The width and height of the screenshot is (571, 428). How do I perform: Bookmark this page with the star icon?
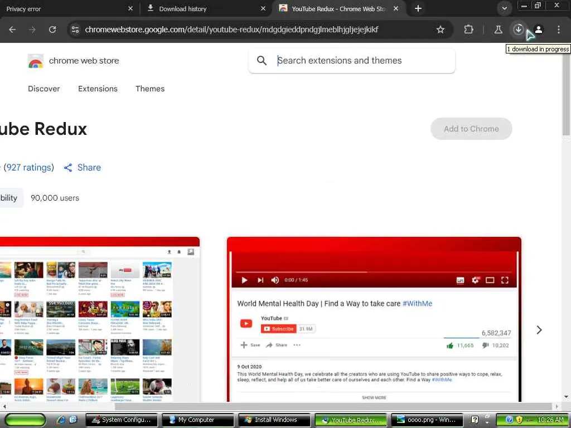coord(441,30)
